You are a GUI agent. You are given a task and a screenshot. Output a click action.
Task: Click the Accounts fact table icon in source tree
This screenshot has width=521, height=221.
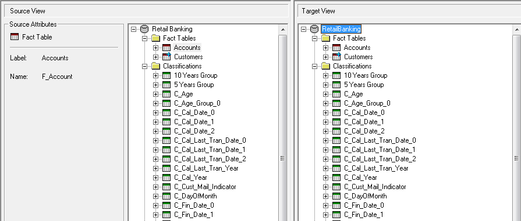pos(166,48)
